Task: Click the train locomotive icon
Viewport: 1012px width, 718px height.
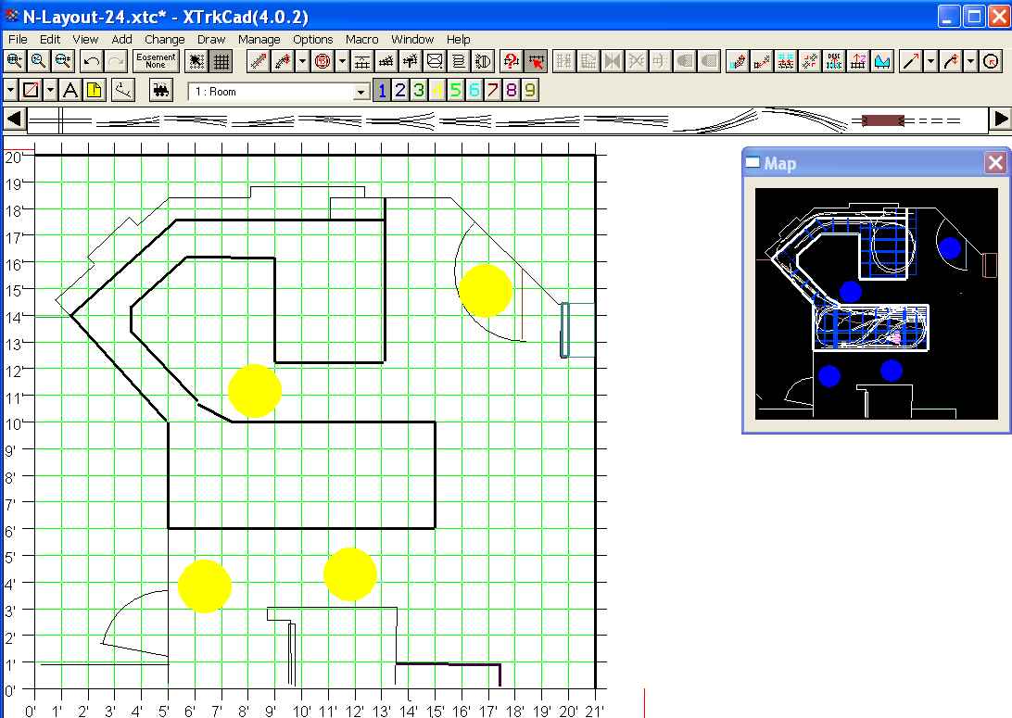Action: click(x=161, y=90)
